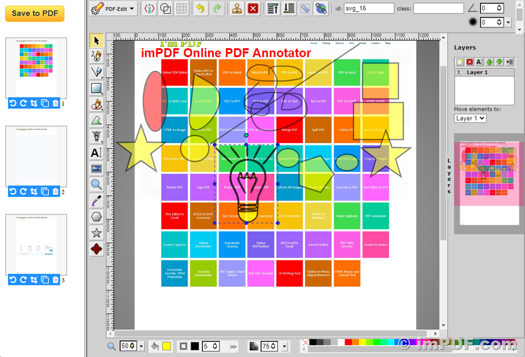Screen dimensions: 525x357
Task: Open page 3 thumbnail
Action: point(36,245)
